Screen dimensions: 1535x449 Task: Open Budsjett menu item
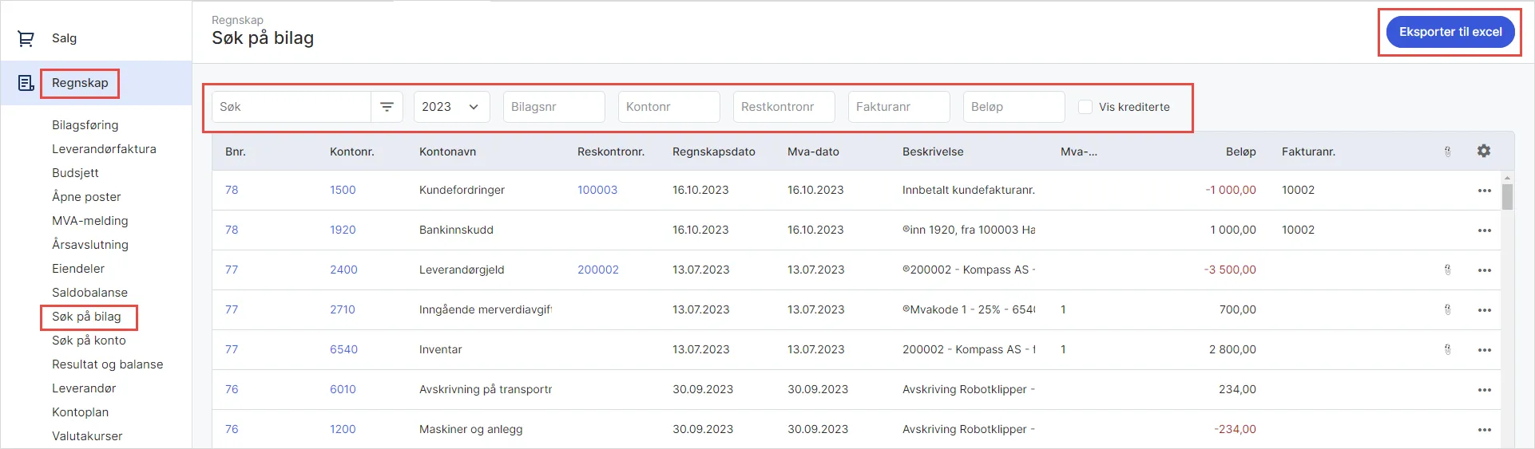(x=75, y=173)
